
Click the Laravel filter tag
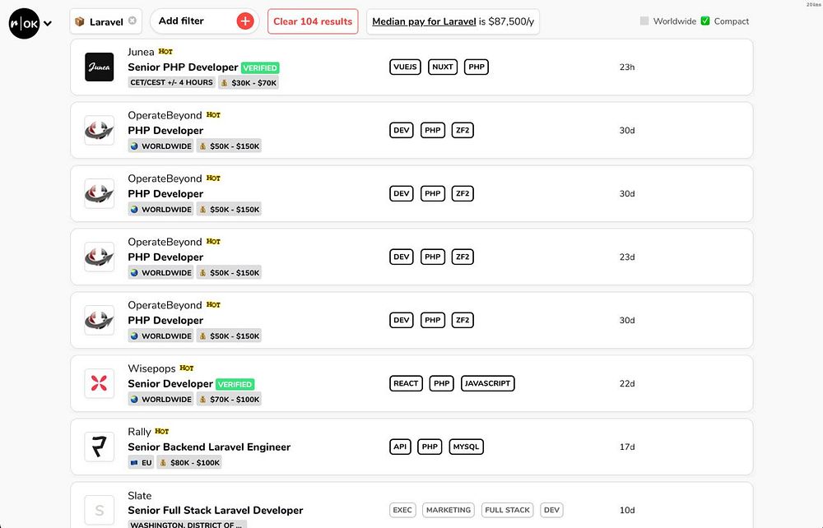[x=105, y=21]
